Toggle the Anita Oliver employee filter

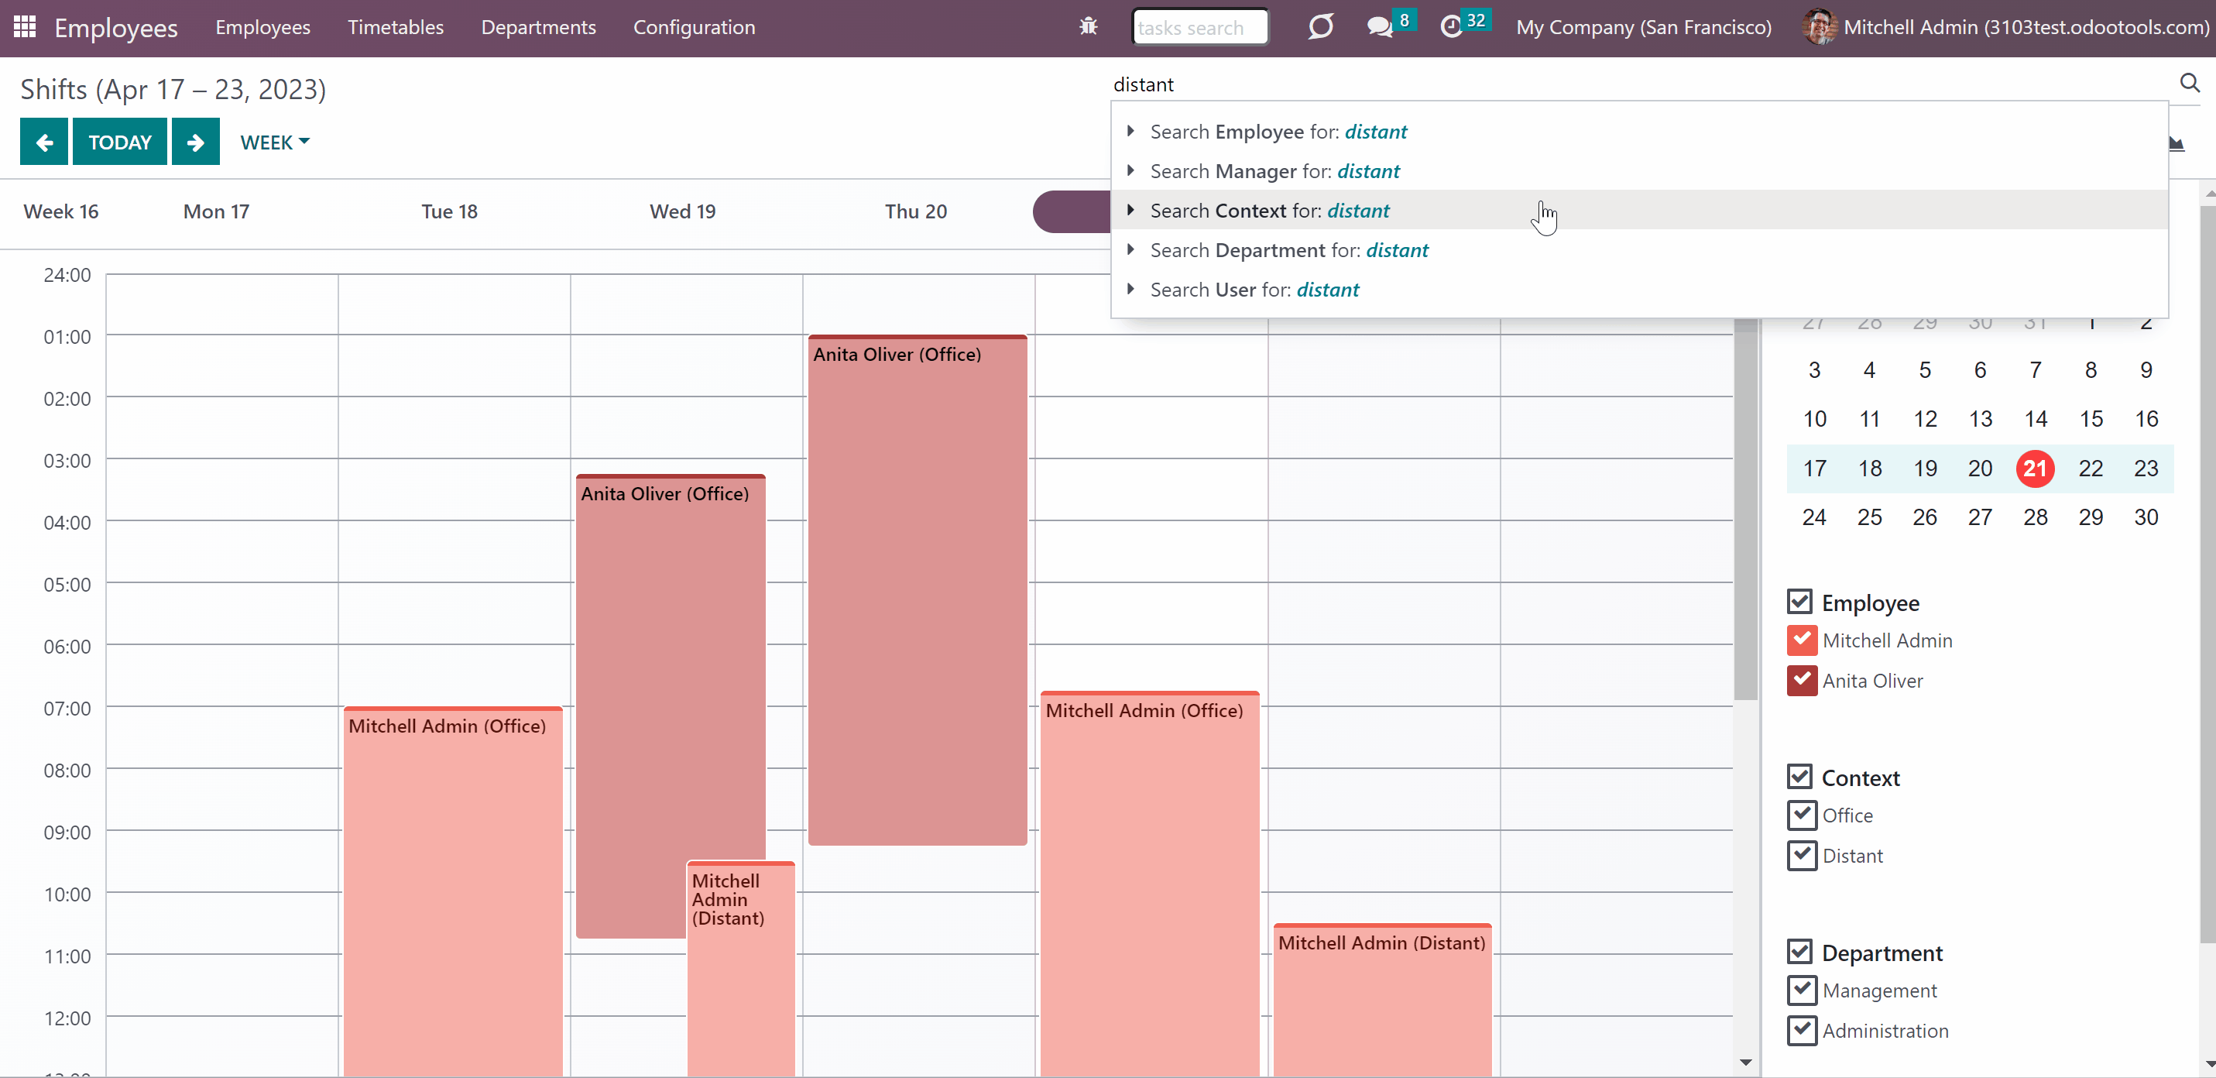click(1801, 680)
